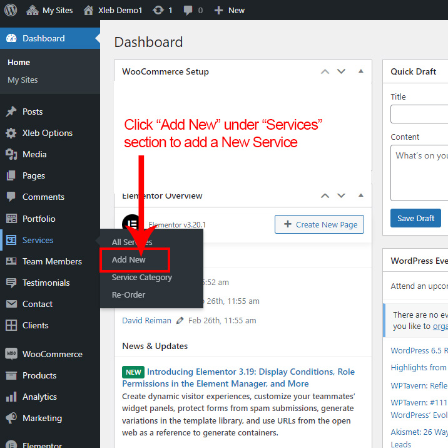Screen dimensions: 448x448
Task: Click the WooCommerce icon in sidebar
Action: (11, 354)
